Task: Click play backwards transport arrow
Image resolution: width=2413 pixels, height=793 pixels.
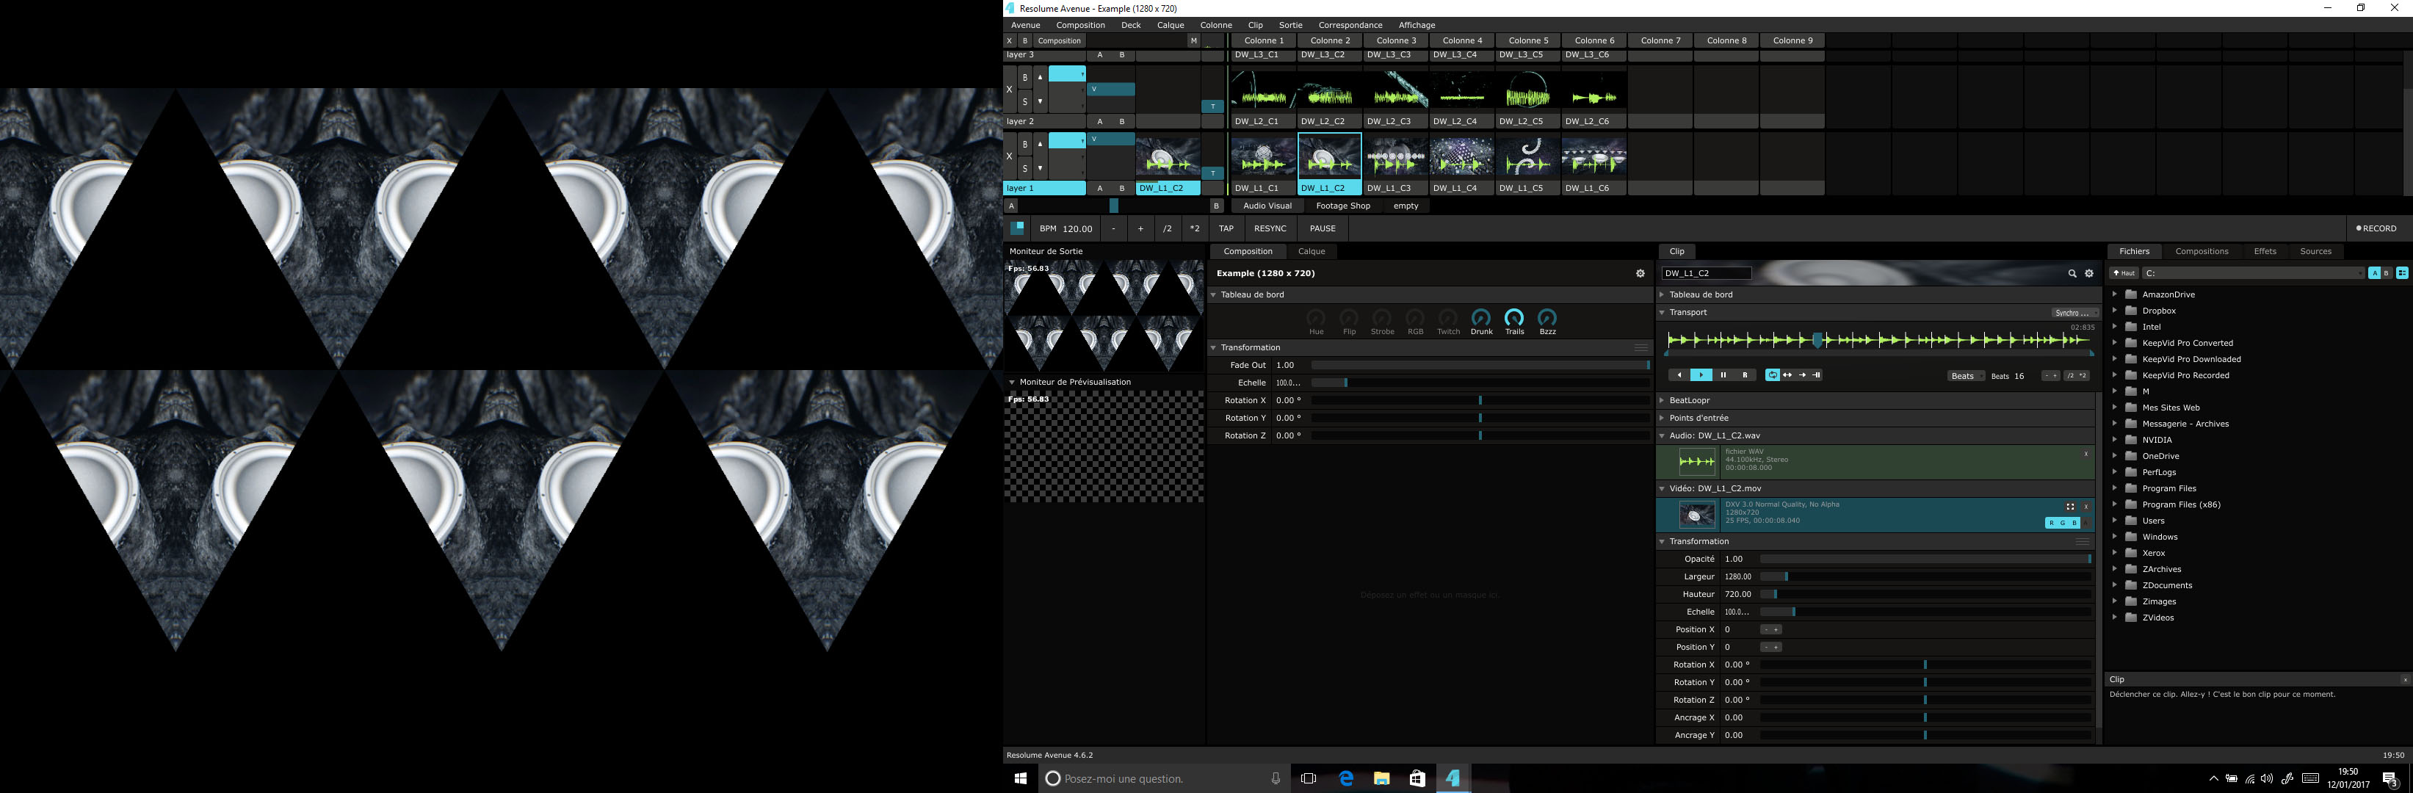Action: coord(1679,375)
